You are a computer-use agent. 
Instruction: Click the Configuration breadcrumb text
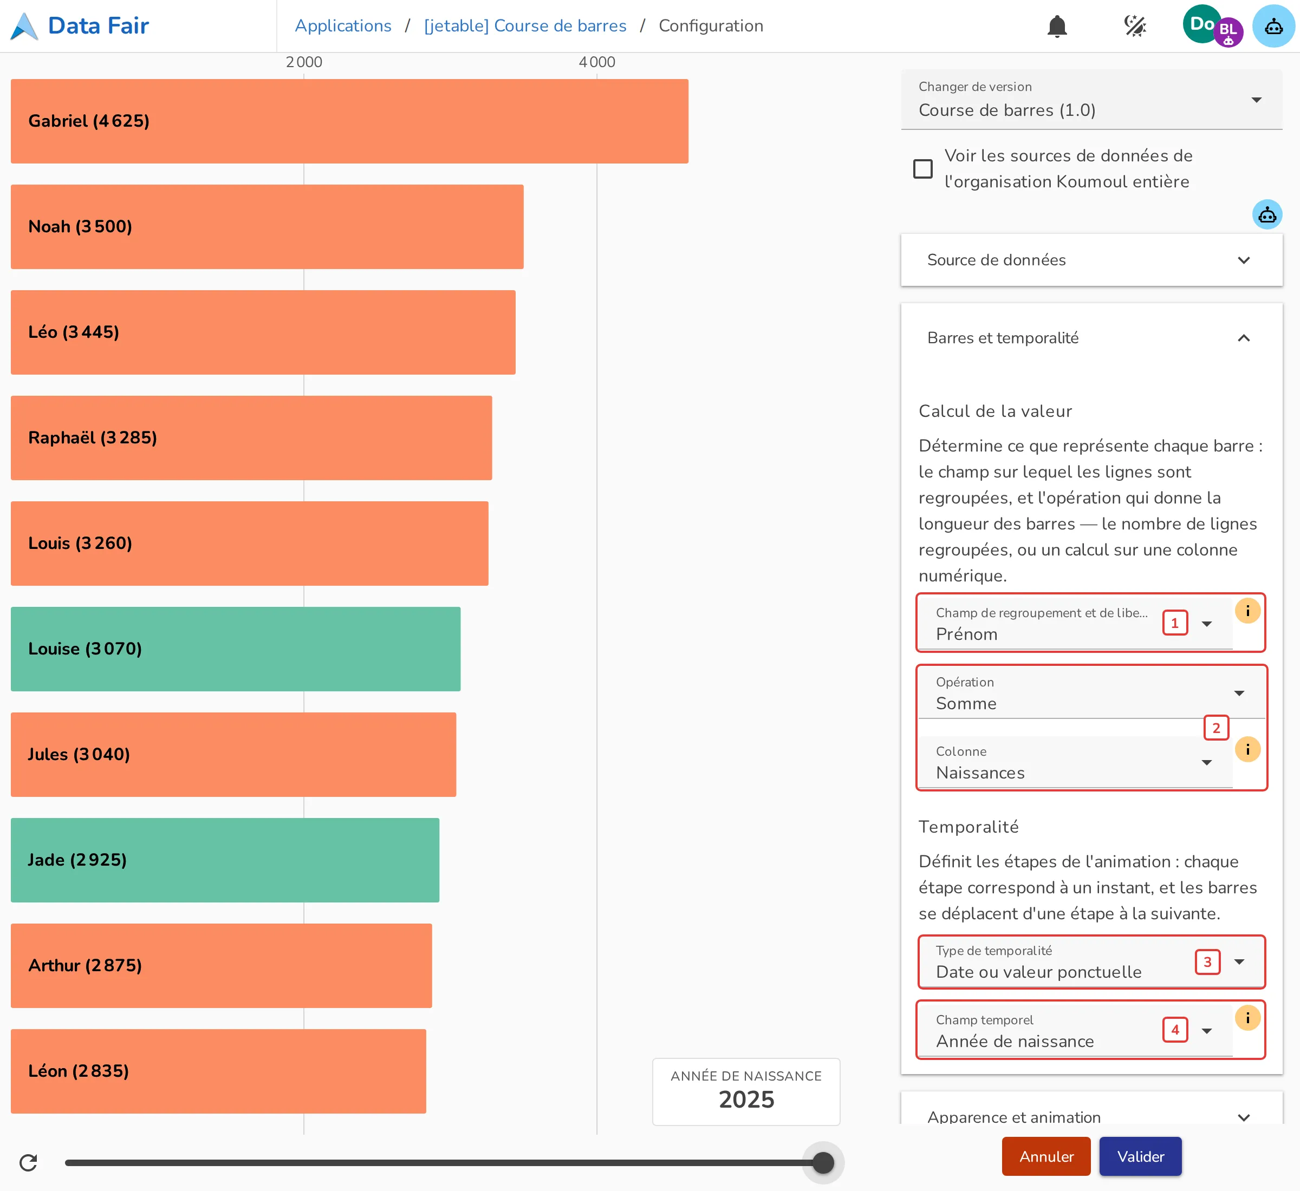[711, 26]
